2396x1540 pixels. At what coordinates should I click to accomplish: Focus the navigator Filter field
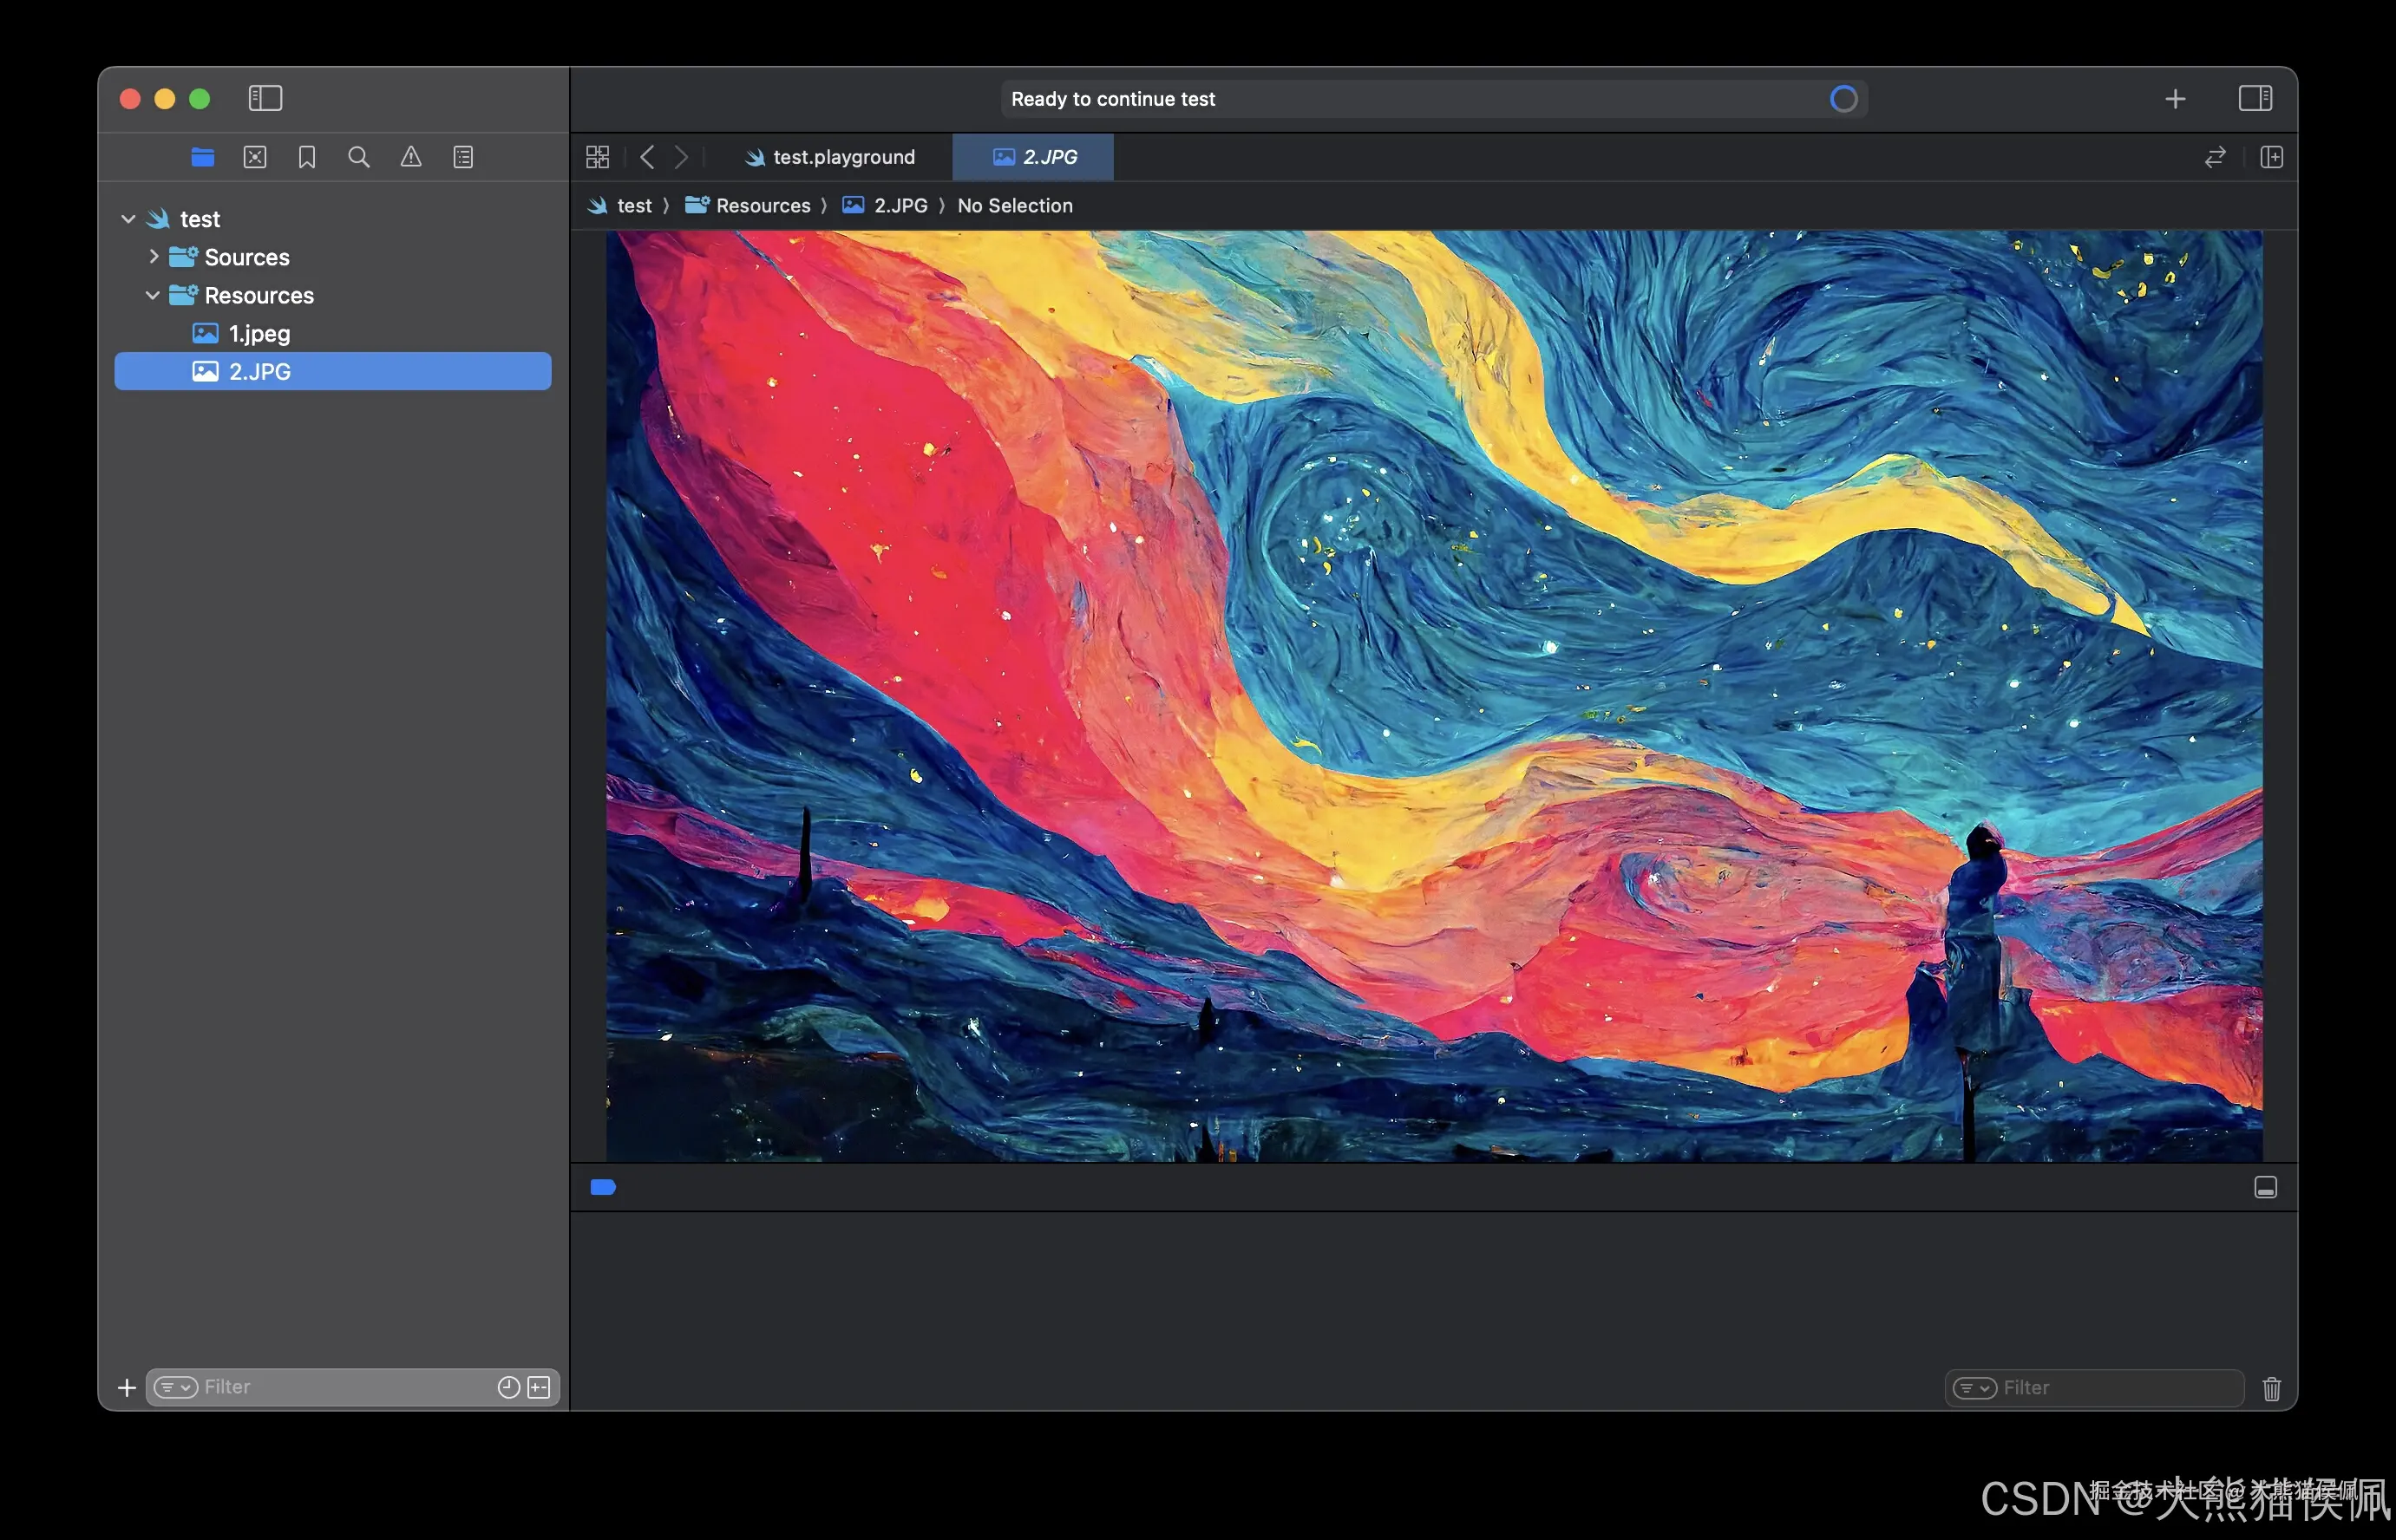353,1387
